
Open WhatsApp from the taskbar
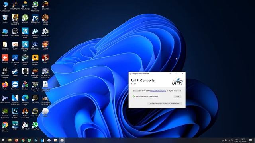point(29,140)
